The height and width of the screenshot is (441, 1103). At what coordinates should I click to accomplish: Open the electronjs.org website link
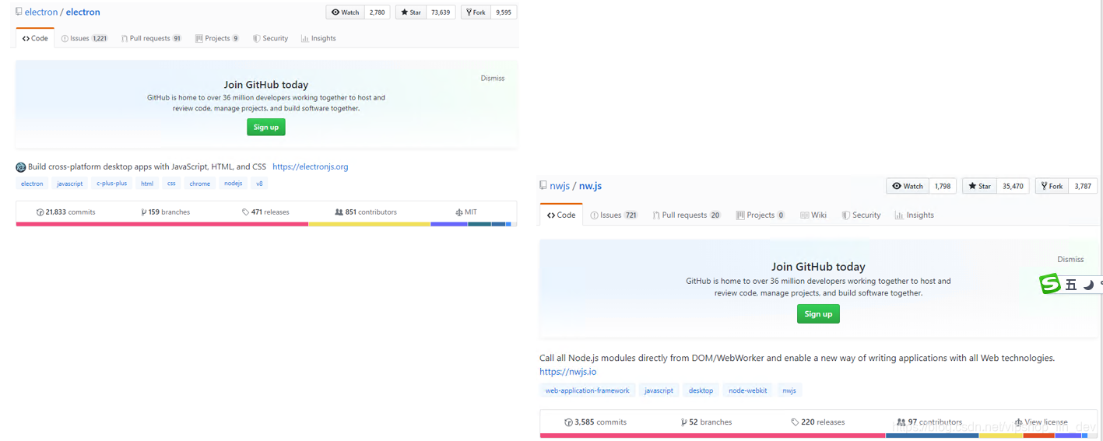[311, 166]
